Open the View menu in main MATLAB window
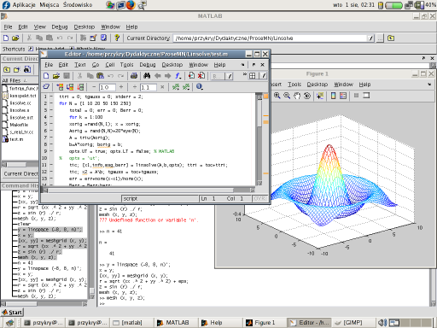This screenshot has width=437, height=328. pos(39,26)
